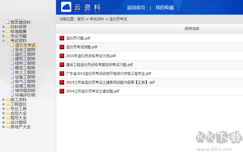The image size is (243, 152).
Task: Click the folder icon of 规范大全
Action: click(x=8, y=118)
